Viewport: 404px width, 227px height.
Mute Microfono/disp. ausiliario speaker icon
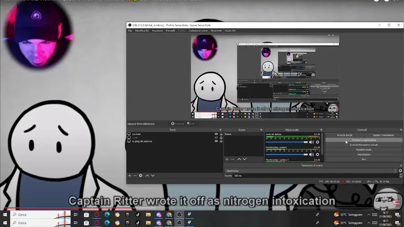(x=311, y=154)
